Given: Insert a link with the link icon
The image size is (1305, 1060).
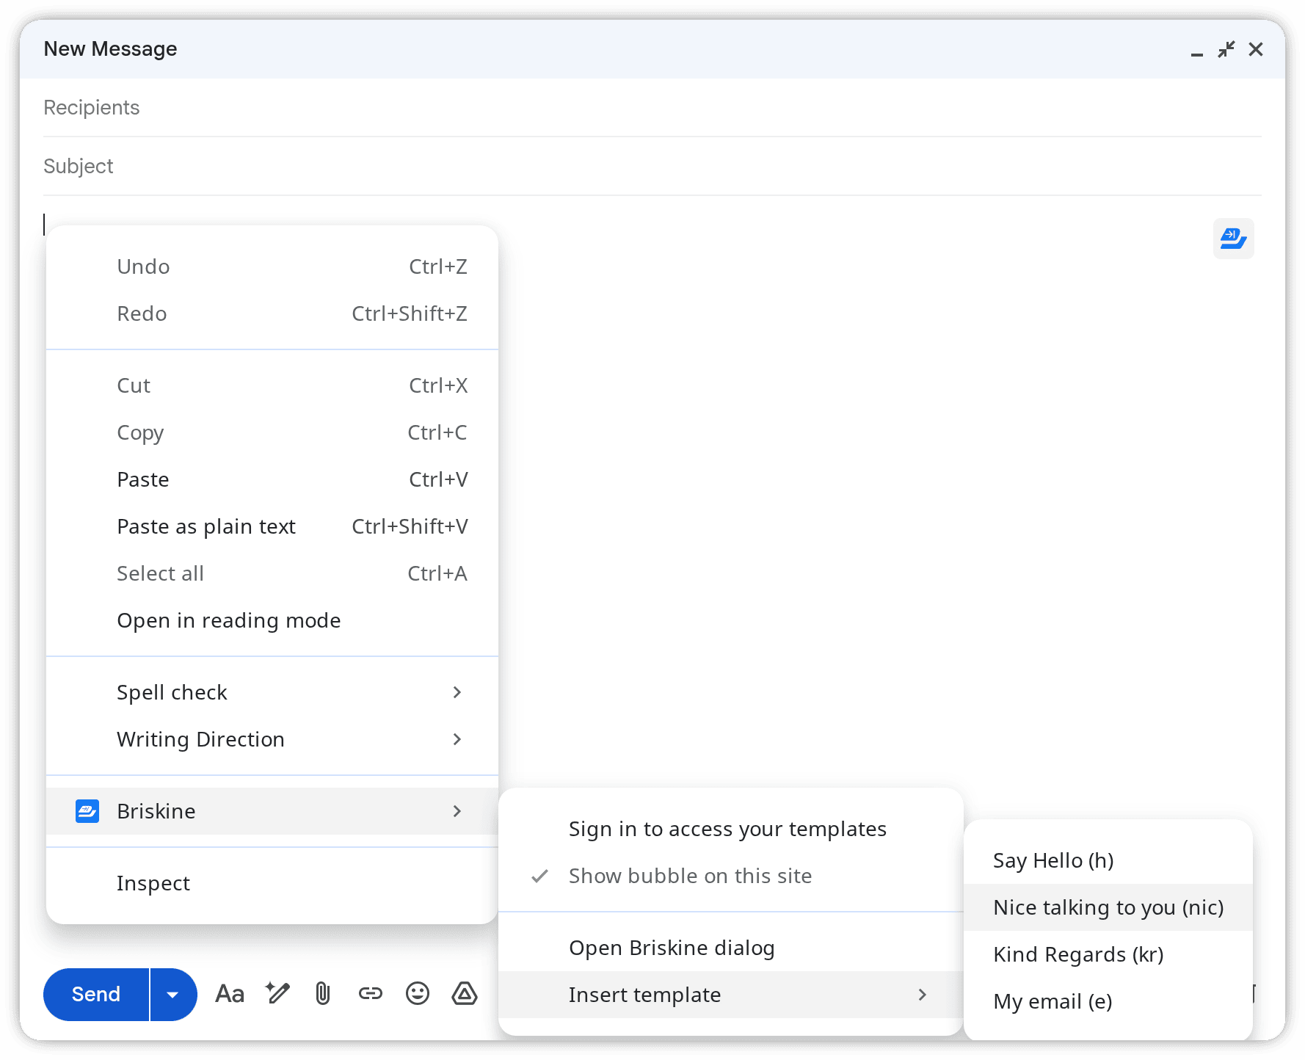Looking at the screenshot, I should (x=370, y=994).
